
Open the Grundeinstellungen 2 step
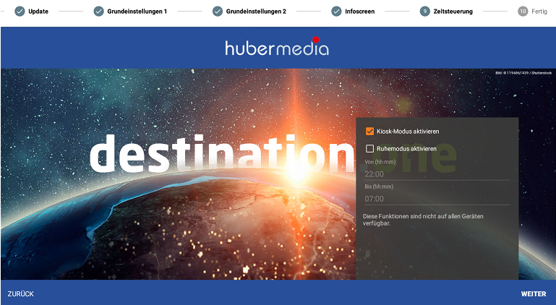(256, 12)
